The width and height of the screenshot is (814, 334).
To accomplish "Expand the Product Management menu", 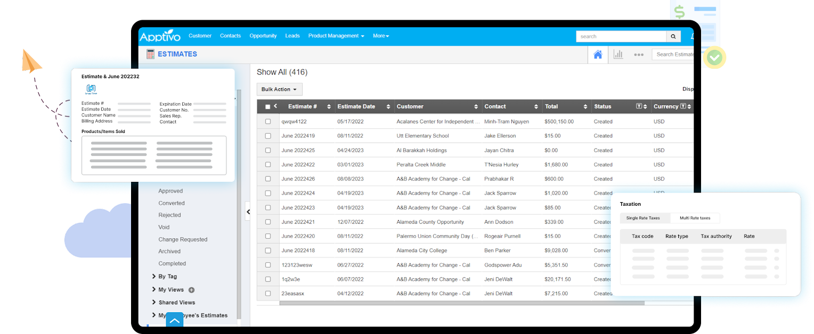I will [336, 36].
